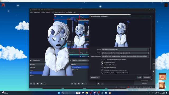Switch to OBS Studio taskbar icon
169x95 pixels.
pyautogui.click(x=98, y=93)
